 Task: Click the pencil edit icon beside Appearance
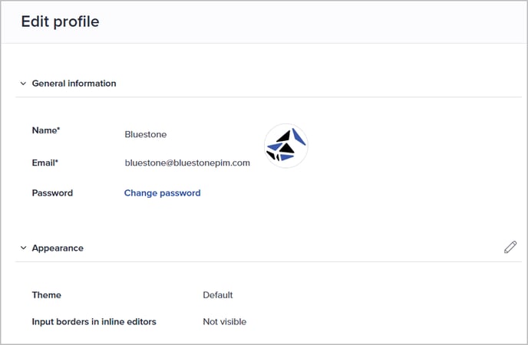[x=510, y=247]
